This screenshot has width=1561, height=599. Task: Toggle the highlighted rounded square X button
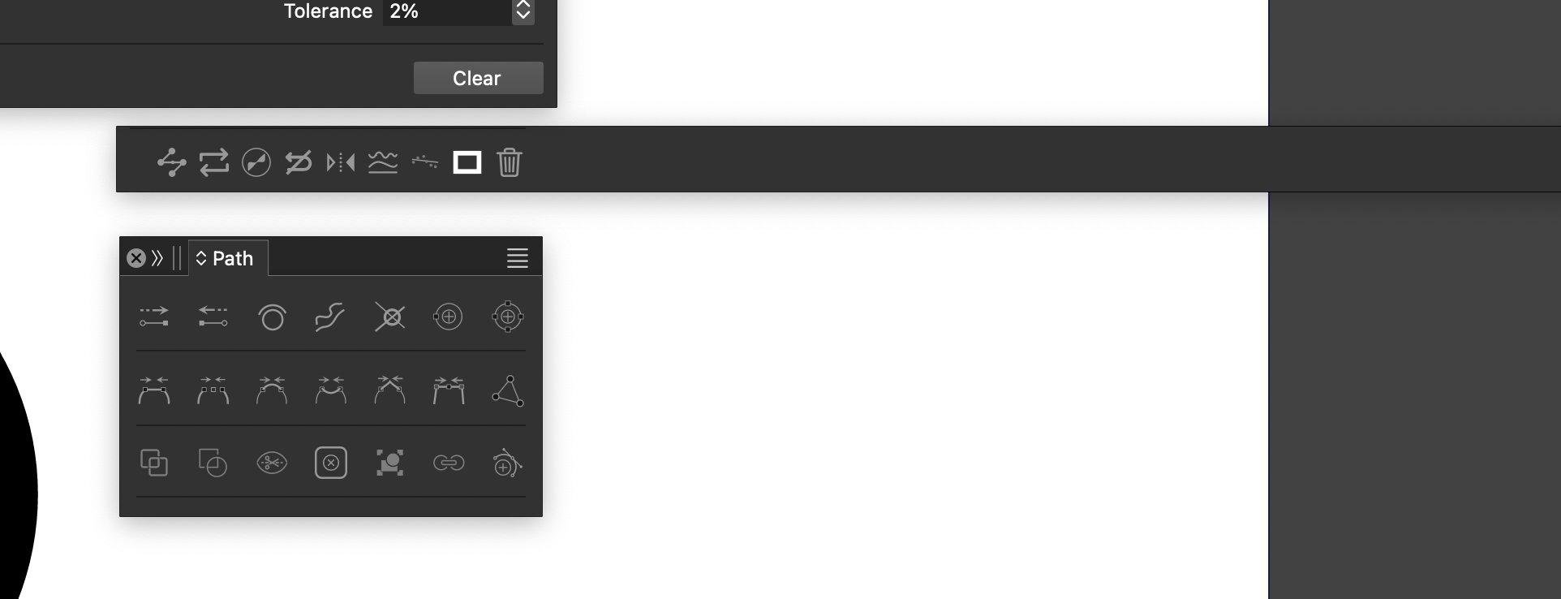(331, 463)
